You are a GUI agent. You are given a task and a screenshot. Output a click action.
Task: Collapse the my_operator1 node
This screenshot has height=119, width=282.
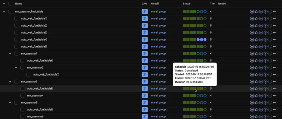coord(10,54)
